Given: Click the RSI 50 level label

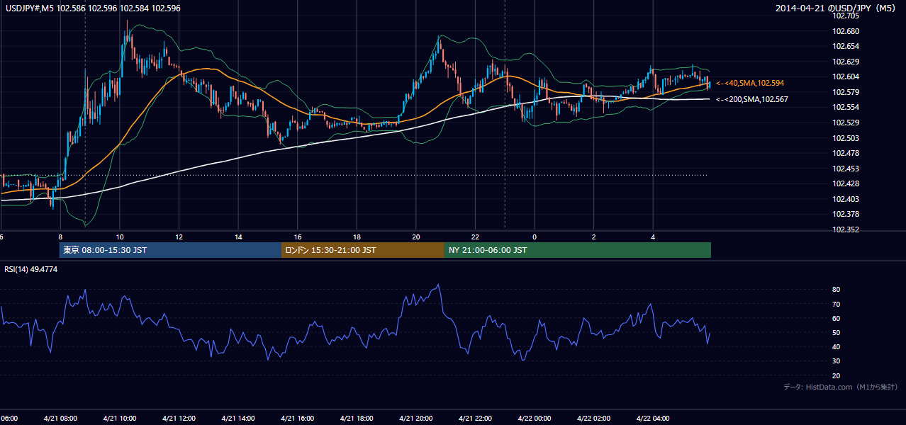Looking at the screenshot, I should point(837,332).
